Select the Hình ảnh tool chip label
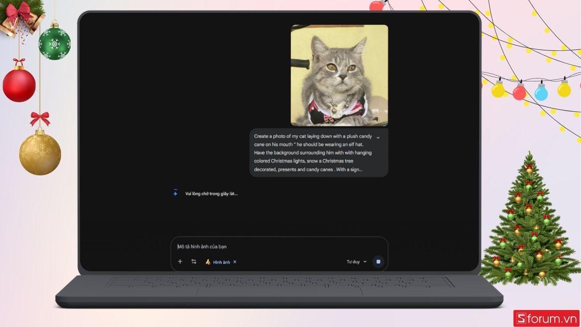 point(221,262)
